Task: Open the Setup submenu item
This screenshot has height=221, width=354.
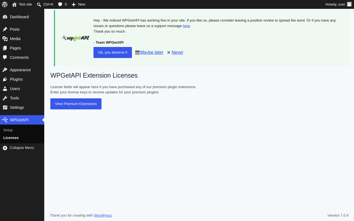Action: click(x=8, y=130)
